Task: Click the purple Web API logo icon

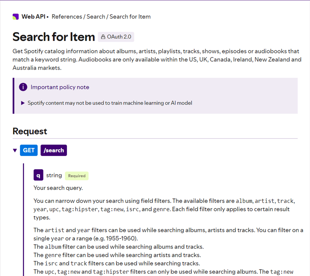Action: pyautogui.click(x=16, y=17)
